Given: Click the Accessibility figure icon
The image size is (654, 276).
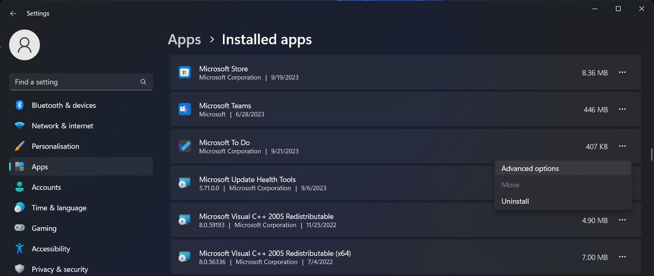Looking at the screenshot, I should click(20, 249).
